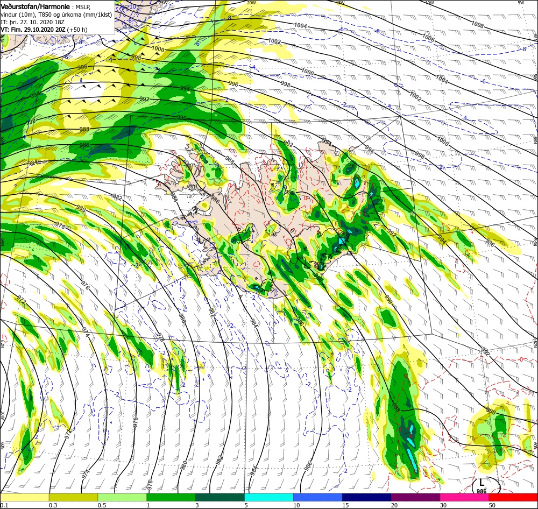This screenshot has width=538, height=509.
Task: Click the 'VT: Fim. 29.10.2020 20Z' valid time
Action: tap(33, 30)
